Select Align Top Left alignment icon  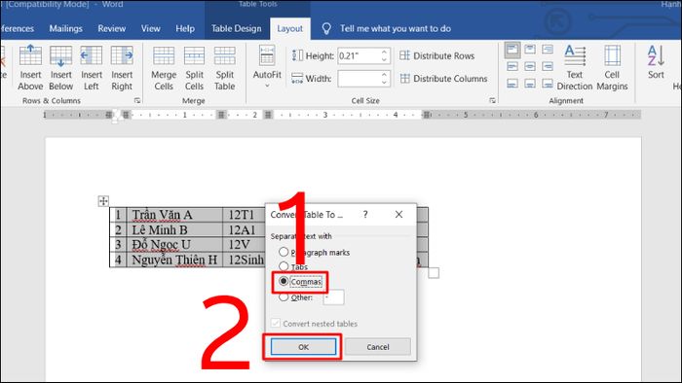(512, 50)
